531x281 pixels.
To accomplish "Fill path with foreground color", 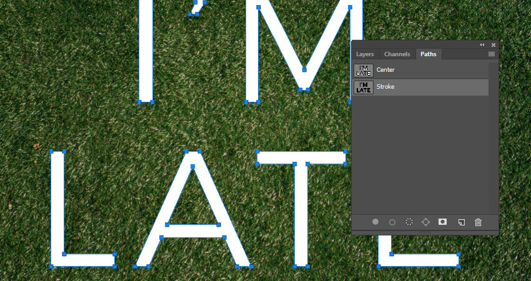I will (375, 222).
